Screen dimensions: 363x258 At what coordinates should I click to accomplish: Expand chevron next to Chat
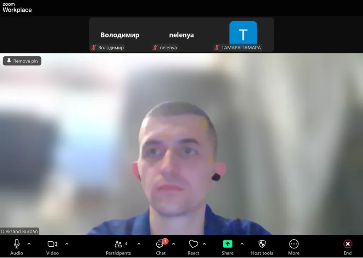tap(173, 244)
